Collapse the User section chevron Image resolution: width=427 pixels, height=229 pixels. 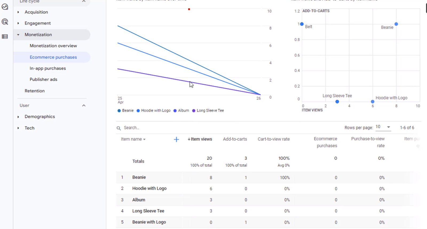pyautogui.click(x=84, y=105)
